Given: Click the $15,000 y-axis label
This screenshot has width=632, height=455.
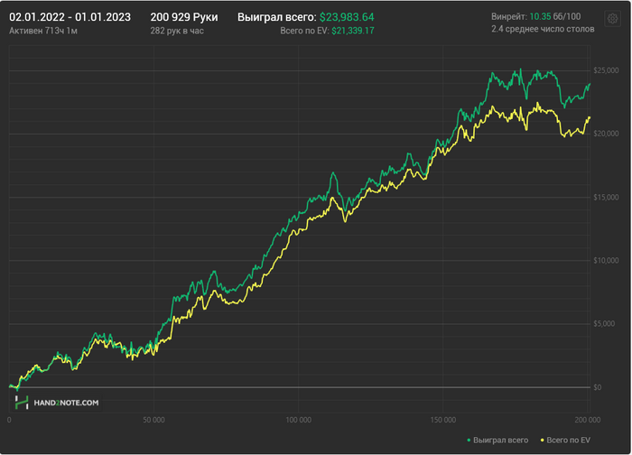Looking at the screenshot, I should (x=606, y=197).
